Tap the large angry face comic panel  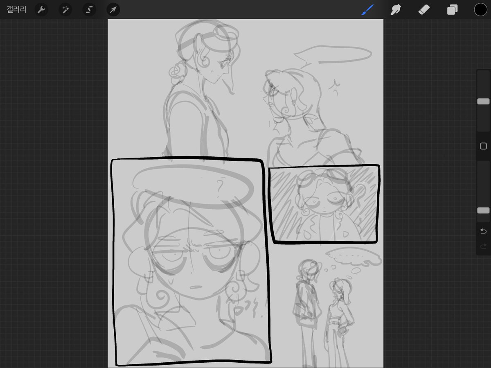pos(191,261)
